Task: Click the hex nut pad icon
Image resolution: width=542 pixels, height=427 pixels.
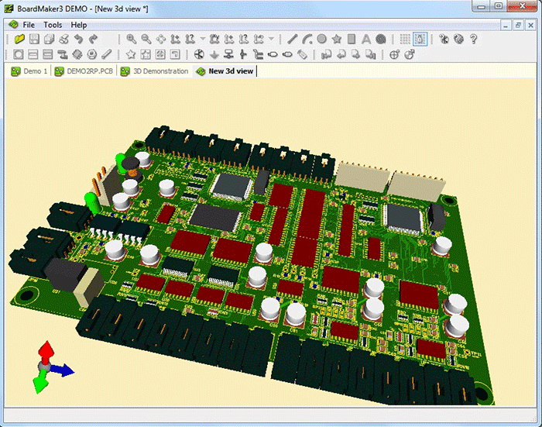Action: 92,54
